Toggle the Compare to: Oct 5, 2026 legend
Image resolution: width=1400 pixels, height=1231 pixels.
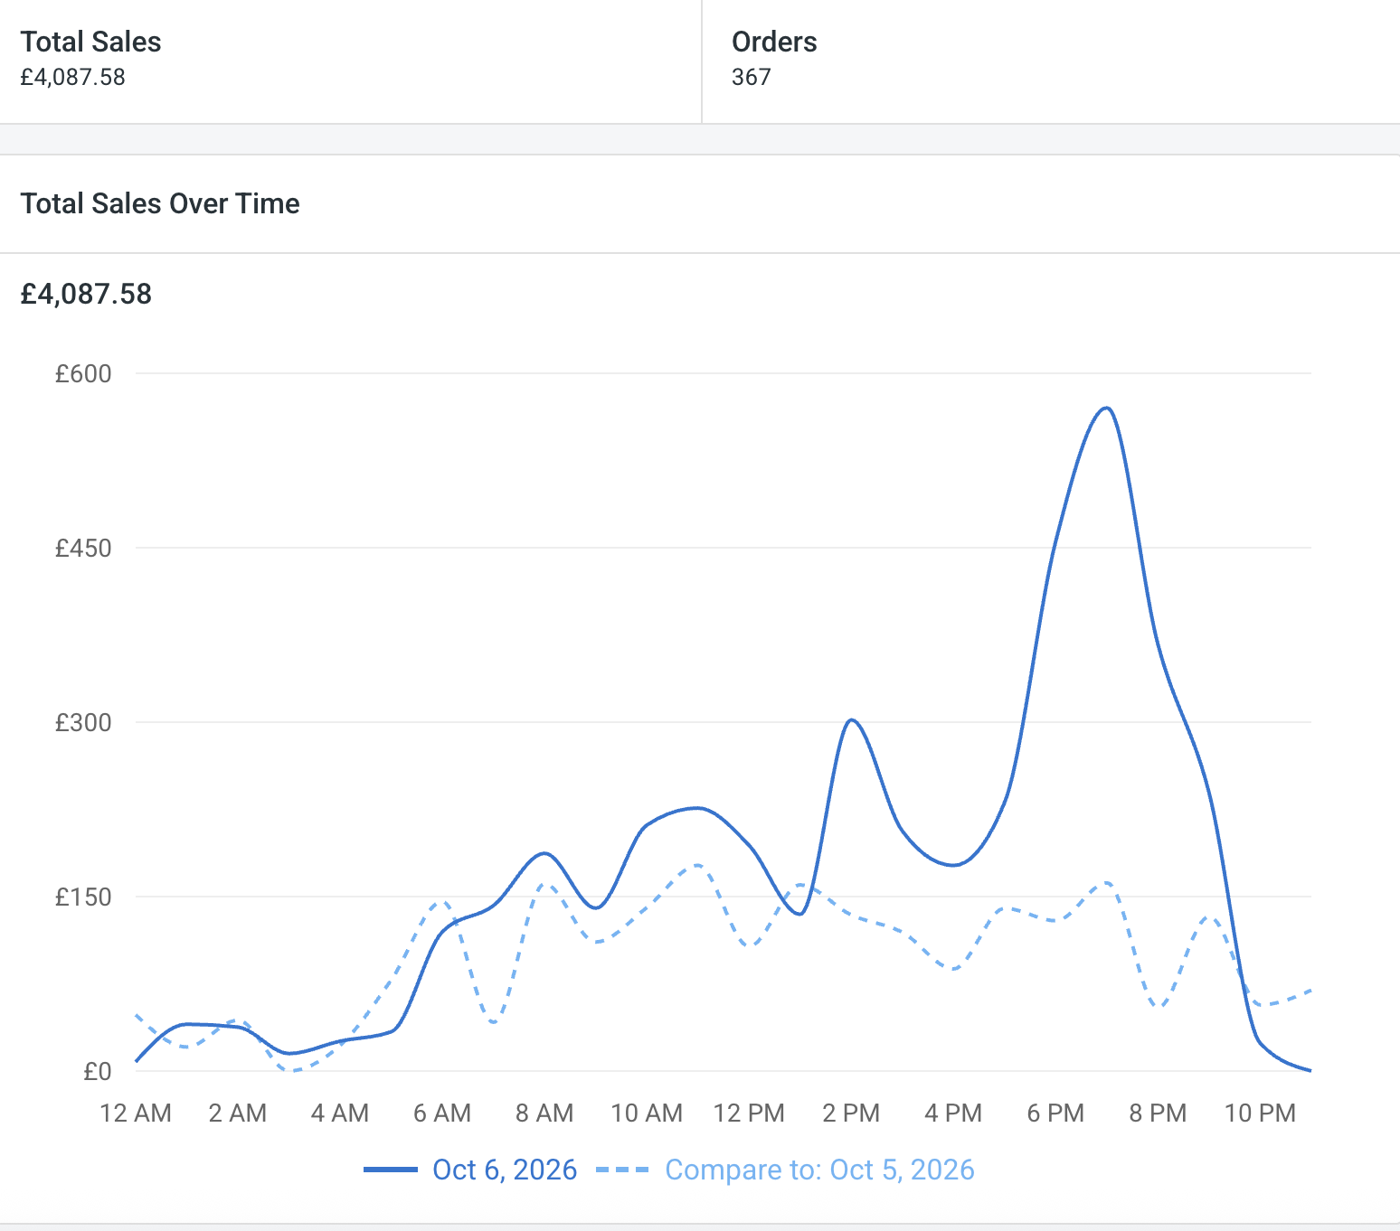(x=785, y=1170)
